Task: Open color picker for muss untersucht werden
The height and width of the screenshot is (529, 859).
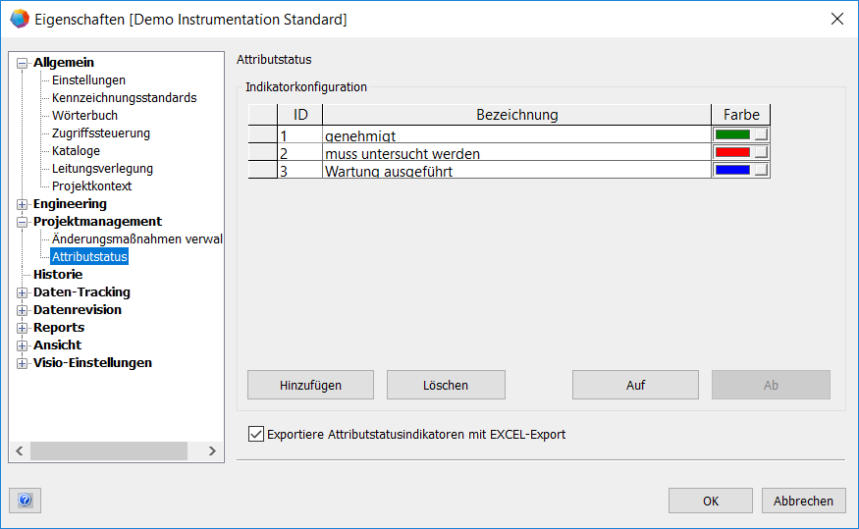Action: tap(761, 152)
